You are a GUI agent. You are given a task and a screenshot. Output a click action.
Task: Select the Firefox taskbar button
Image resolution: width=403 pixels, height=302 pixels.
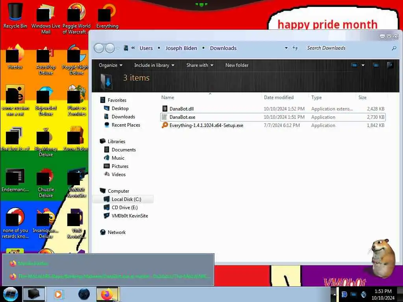point(107,294)
